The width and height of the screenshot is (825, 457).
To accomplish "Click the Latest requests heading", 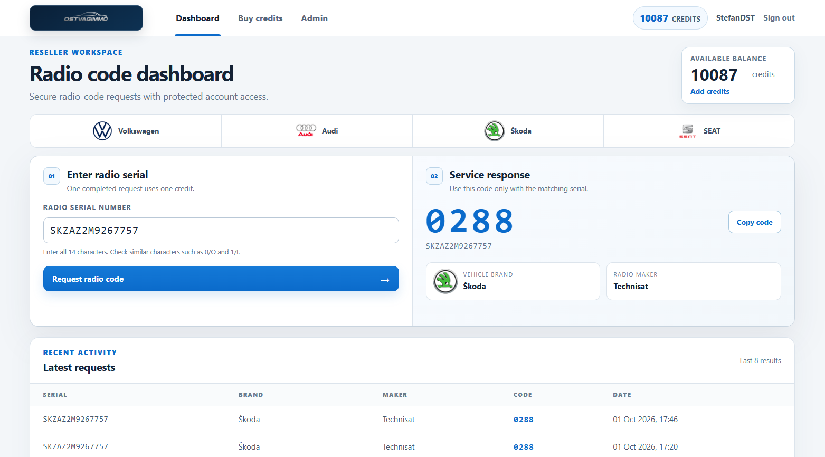I will click(x=79, y=368).
